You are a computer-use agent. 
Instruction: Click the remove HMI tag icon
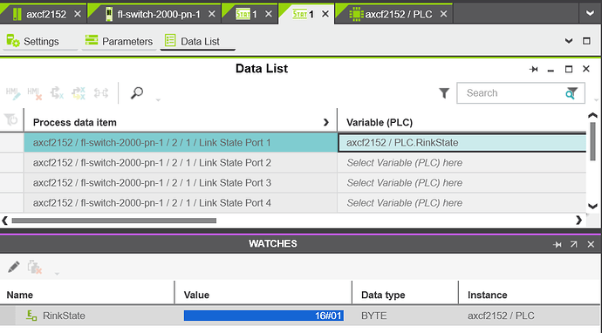click(35, 93)
